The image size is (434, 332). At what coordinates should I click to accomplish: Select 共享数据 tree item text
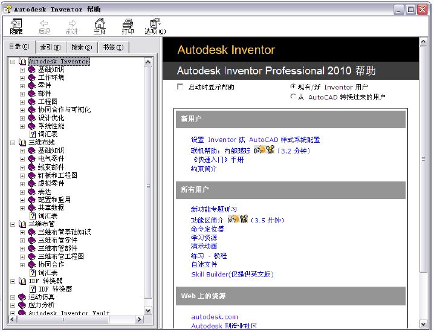[51, 207]
